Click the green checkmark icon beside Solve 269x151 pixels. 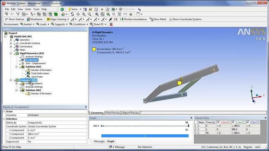[x=62, y=9]
